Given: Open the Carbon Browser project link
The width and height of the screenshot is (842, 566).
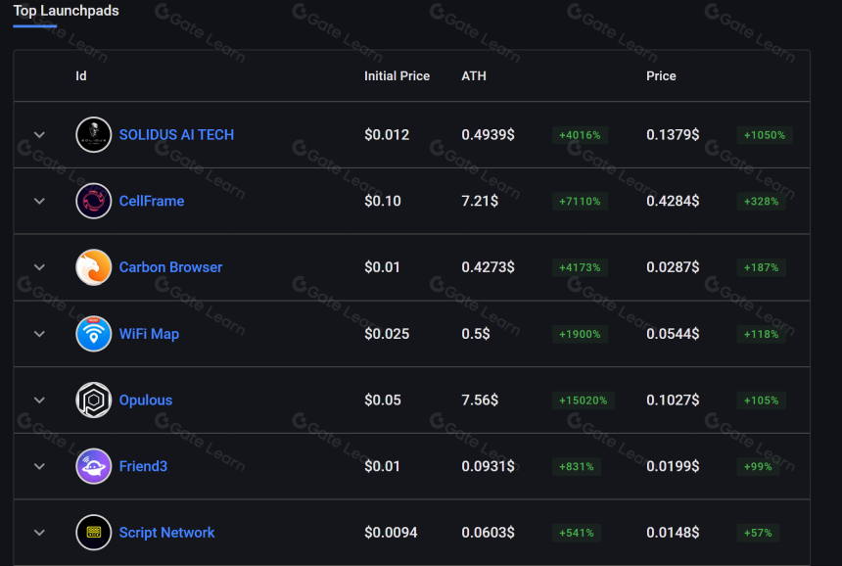Looking at the screenshot, I should tap(170, 267).
